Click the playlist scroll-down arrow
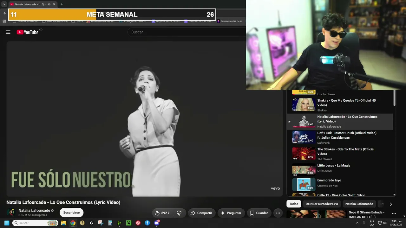 [394, 195]
